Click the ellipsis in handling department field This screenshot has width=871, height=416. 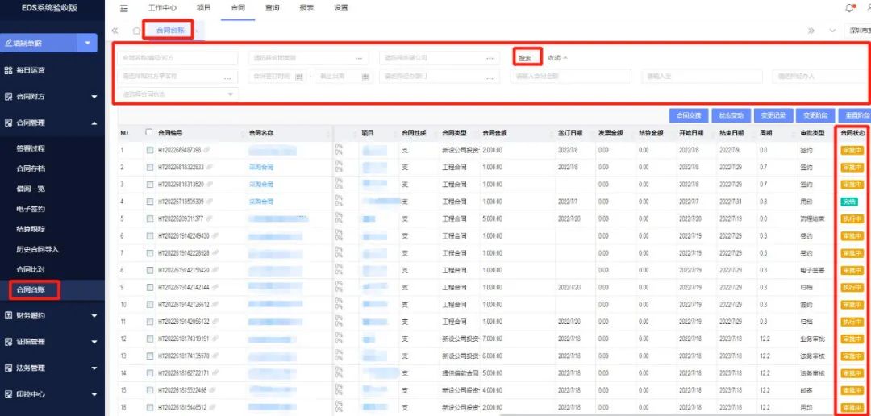[490, 77]
